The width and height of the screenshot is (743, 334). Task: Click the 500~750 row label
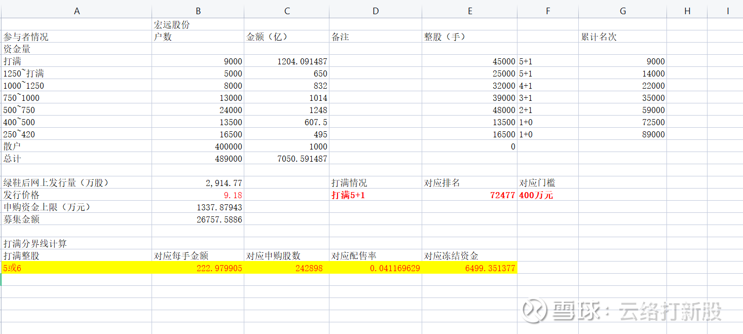[77, 109]
